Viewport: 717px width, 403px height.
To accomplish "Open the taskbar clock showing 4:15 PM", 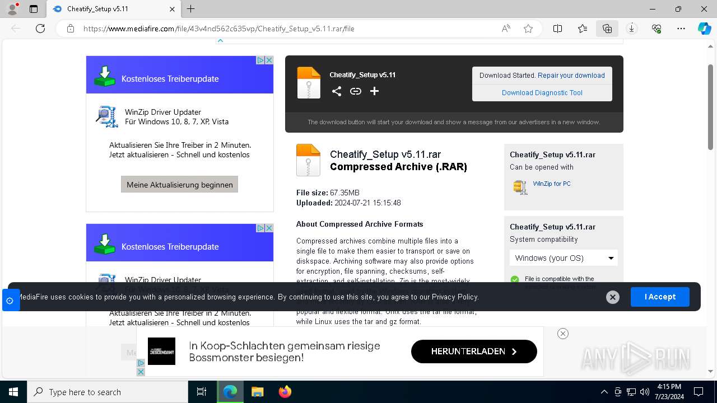I will click(668, 392).
